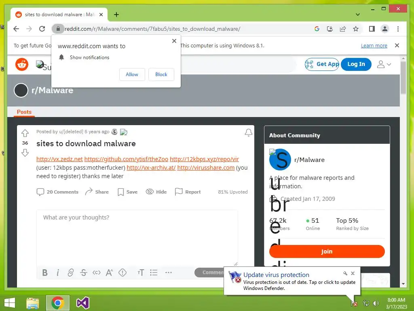Apply italic formatting in comment editor
The image size is (414, 311).
pyautogui.click(x=58, y=273)
